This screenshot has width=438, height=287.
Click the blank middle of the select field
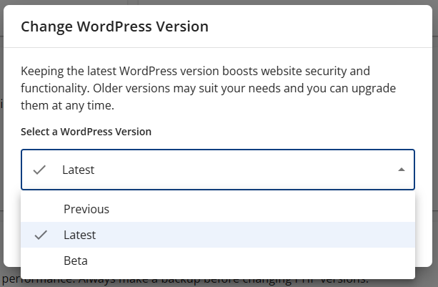pyautogui.click(x=236, y=170)
